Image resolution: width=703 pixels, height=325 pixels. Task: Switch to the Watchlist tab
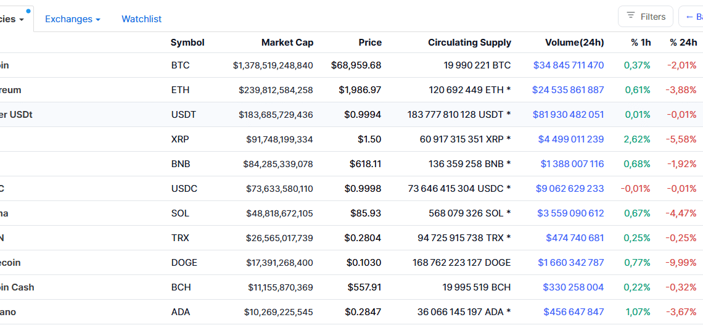coord(141,19)
